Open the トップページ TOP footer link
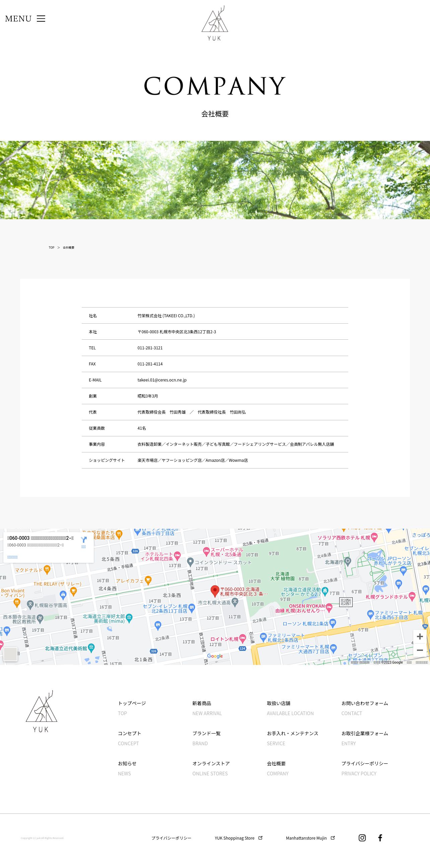 point(132,708)
